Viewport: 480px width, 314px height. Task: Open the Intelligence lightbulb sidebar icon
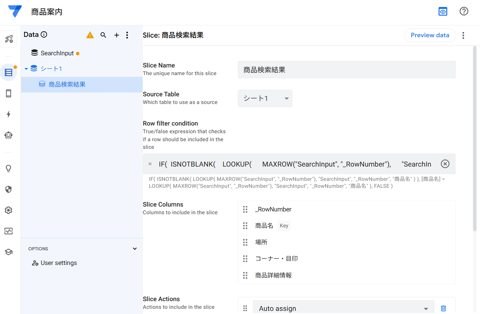[x=9, y=168]
